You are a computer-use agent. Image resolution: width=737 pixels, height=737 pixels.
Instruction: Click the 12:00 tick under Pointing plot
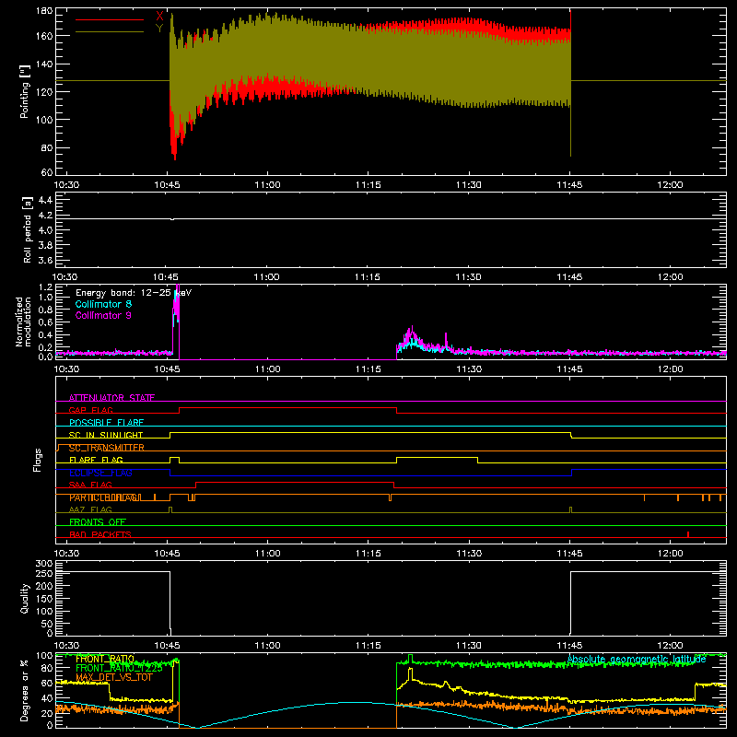tap(670, 185)
